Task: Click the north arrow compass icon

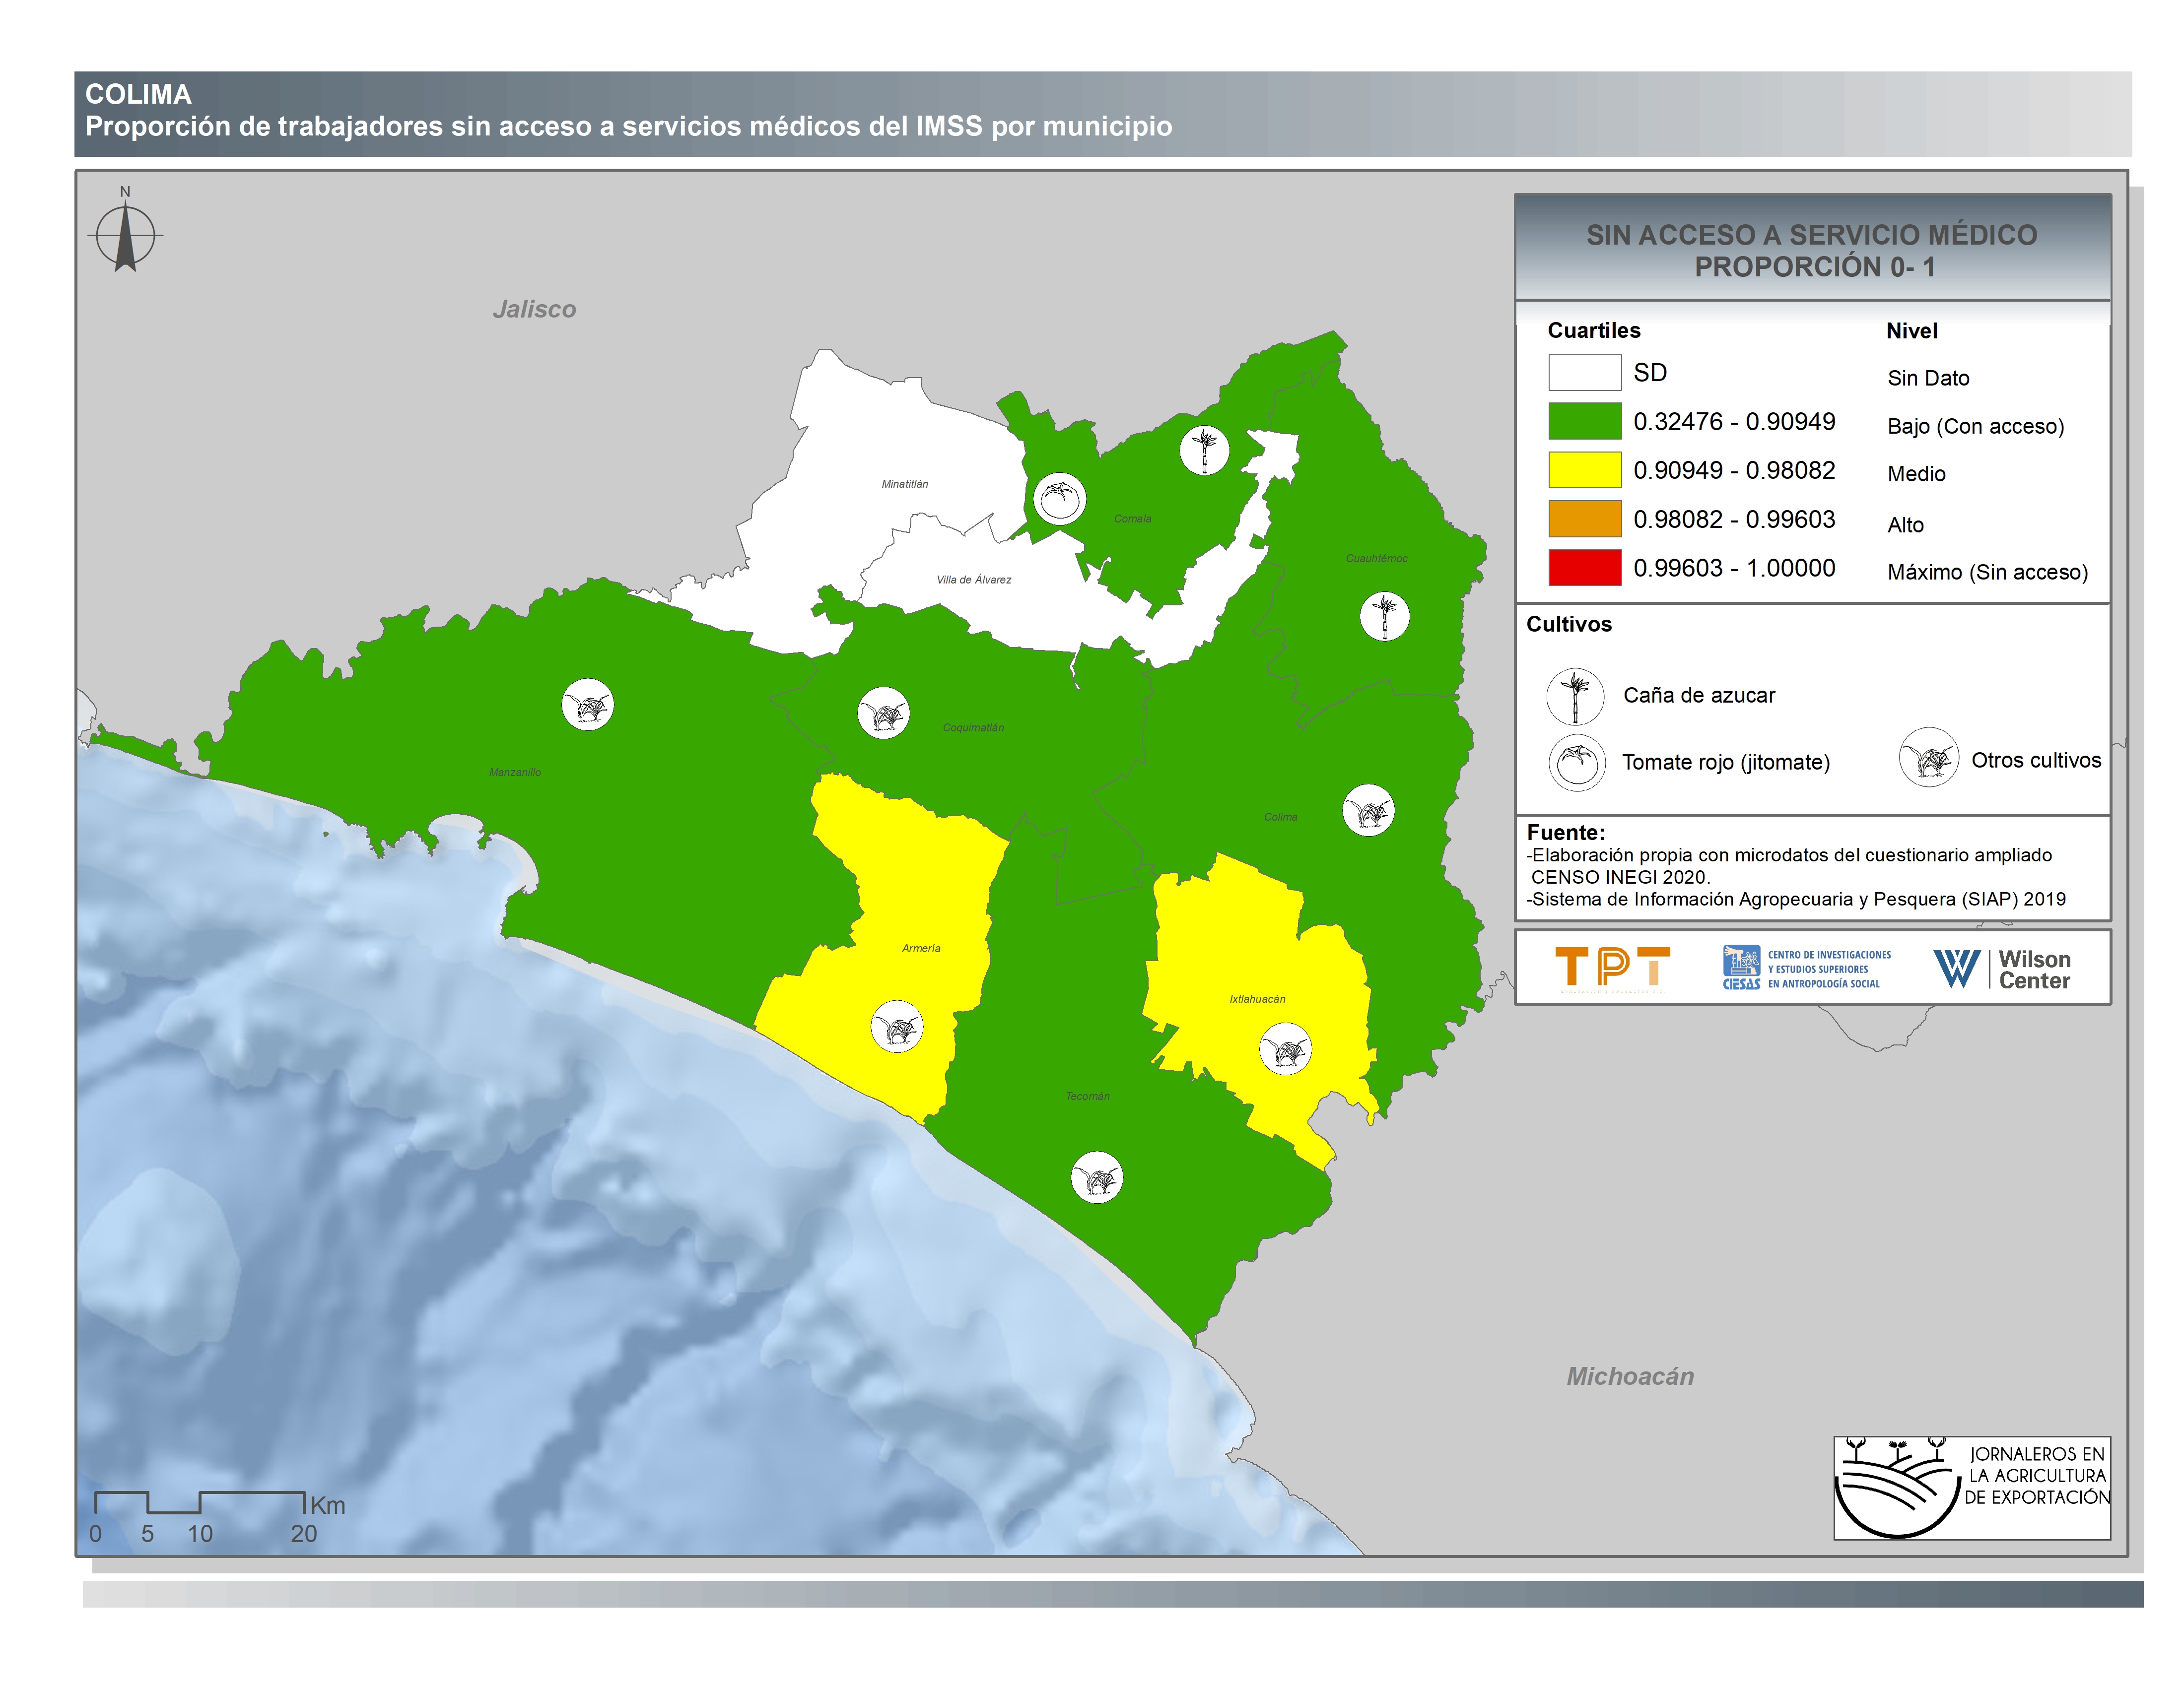Action: click(125, 236)
